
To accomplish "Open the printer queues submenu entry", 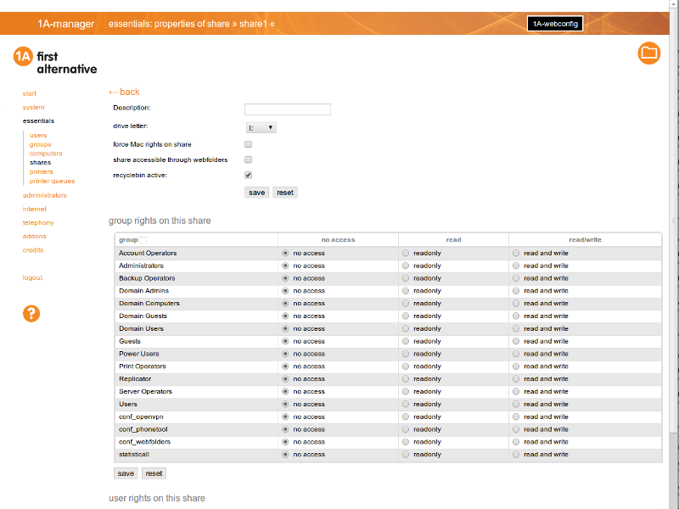I will click(x=52, y=181).
